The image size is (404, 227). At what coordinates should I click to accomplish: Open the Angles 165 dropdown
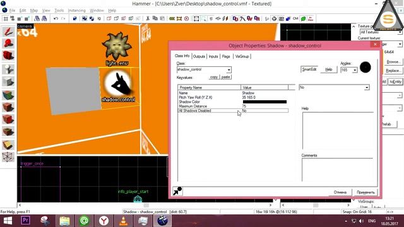tap(355, 70)
